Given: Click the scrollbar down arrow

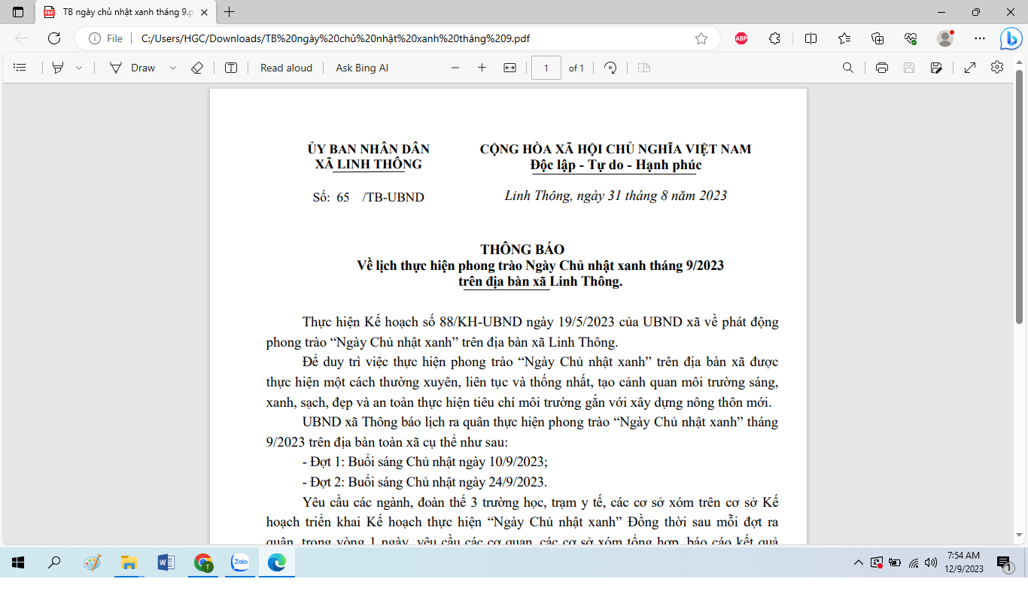Looking at the screenshot, I should [x=1020, y=535].
